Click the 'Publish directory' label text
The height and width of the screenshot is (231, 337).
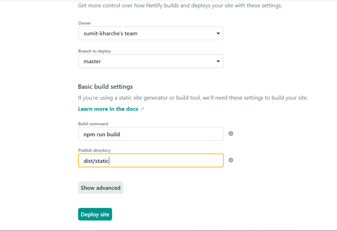pos(94,150)
